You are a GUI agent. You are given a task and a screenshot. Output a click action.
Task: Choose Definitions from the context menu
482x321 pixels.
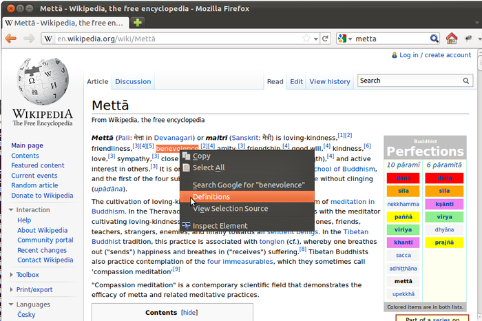click(x=211, y=197)
